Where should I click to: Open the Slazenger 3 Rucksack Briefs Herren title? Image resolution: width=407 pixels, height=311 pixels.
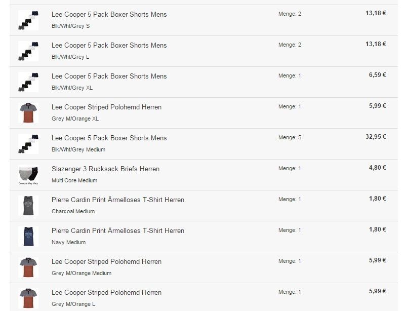pyautogui.click(x=105, y=169)
